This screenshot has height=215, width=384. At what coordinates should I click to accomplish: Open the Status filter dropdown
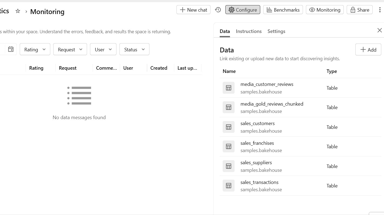pyautogui.click(x=134, y=49)
